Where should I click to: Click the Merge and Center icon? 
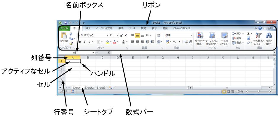(159, 42)
